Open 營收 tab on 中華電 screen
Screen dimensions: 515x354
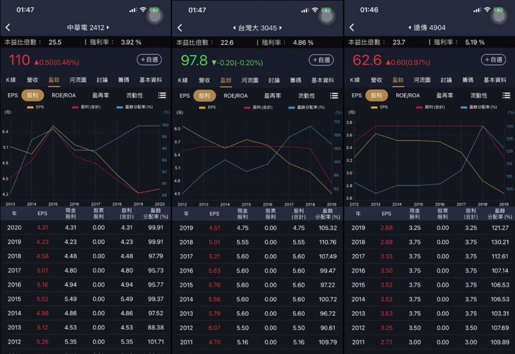coord(32,80)
